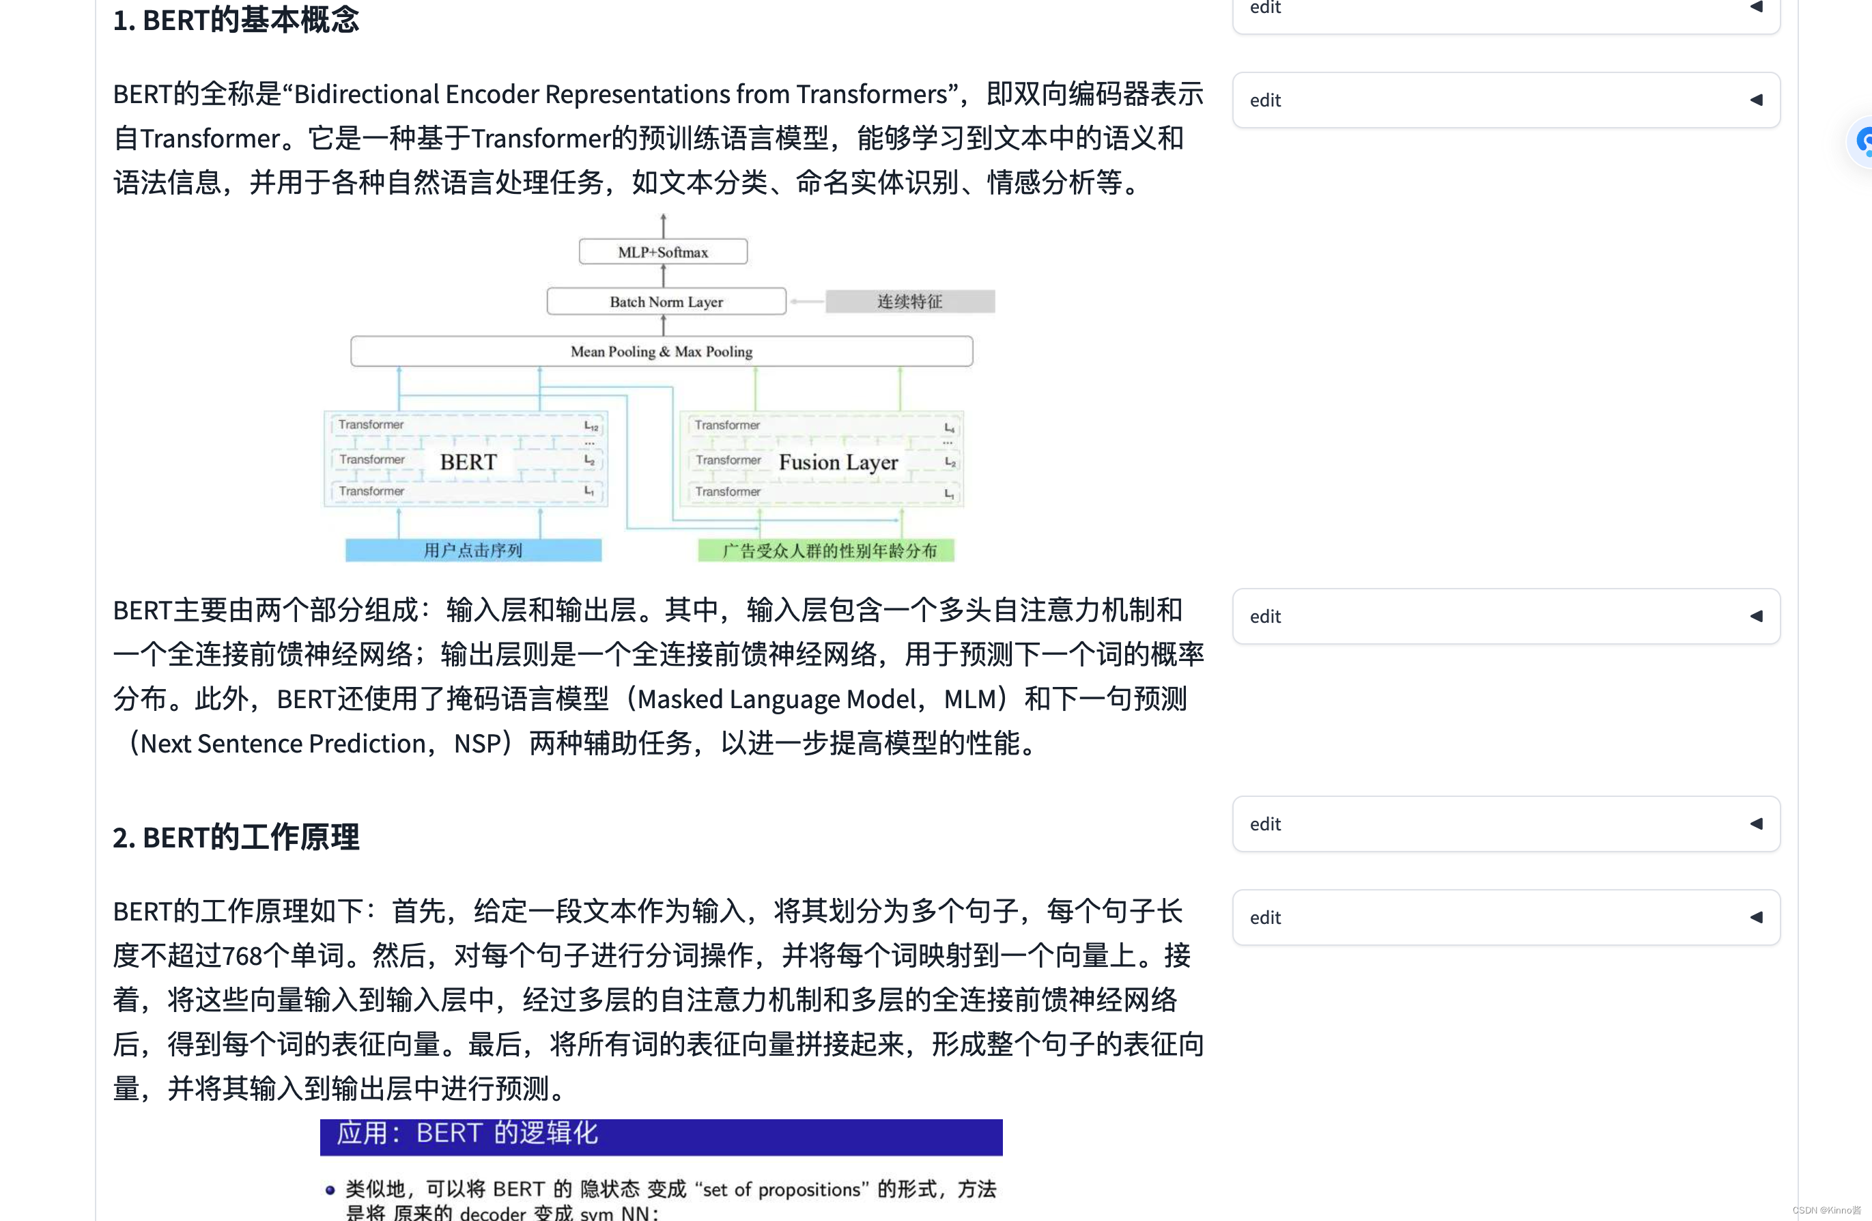Toggle visibility of 连续特征 feature box
Image resolution: width=1872 pixels, height=1221 pixels.
(x=907, y=300)
